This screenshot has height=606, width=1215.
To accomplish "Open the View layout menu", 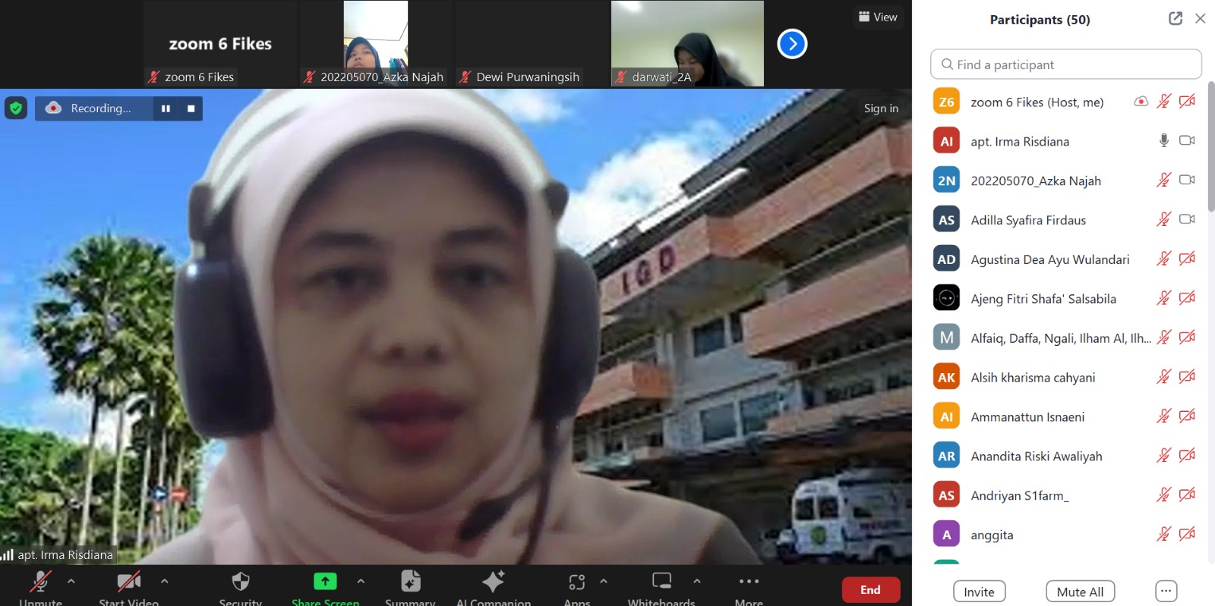I will (x=877, y=17).
